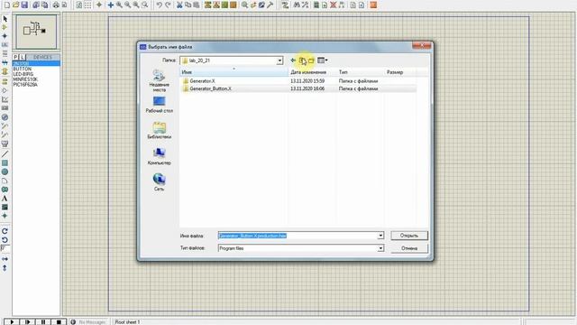Click the Redo arrow in toolbar
This screenshot has height=325, width=577.
[x=168, y=5]
